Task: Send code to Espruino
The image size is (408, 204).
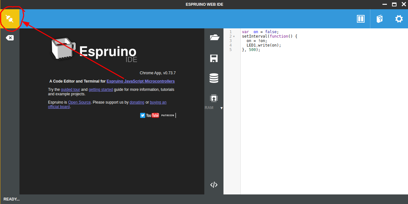Action: [x=214, y=98]
